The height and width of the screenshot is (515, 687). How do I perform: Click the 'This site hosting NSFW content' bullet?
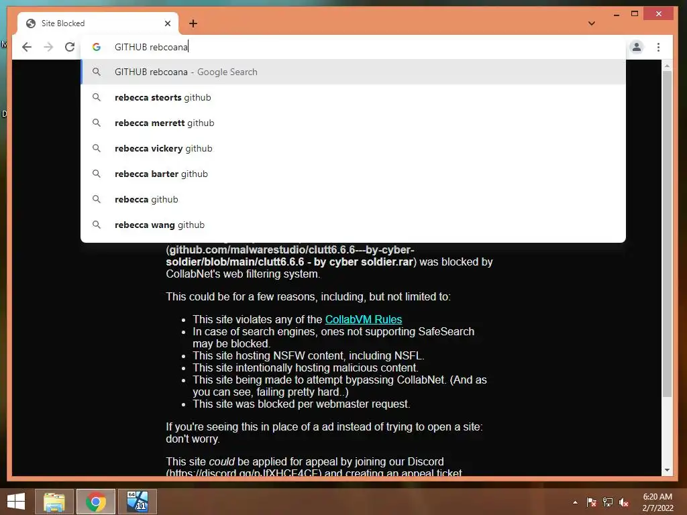click(x=309, y=355)
